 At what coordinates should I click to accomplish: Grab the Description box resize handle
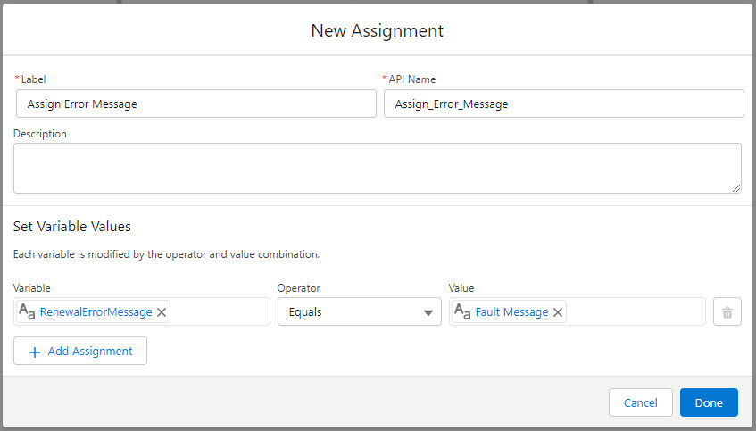pyautogui.click(x=736, y=188)
